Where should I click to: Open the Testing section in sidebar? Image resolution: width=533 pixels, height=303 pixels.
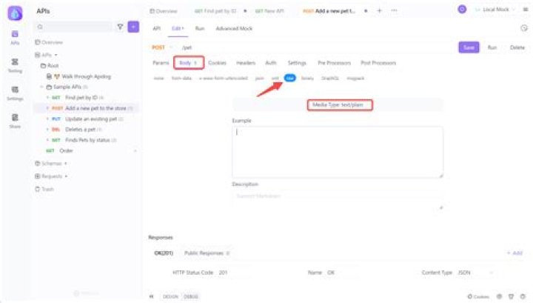click(15, 65)
